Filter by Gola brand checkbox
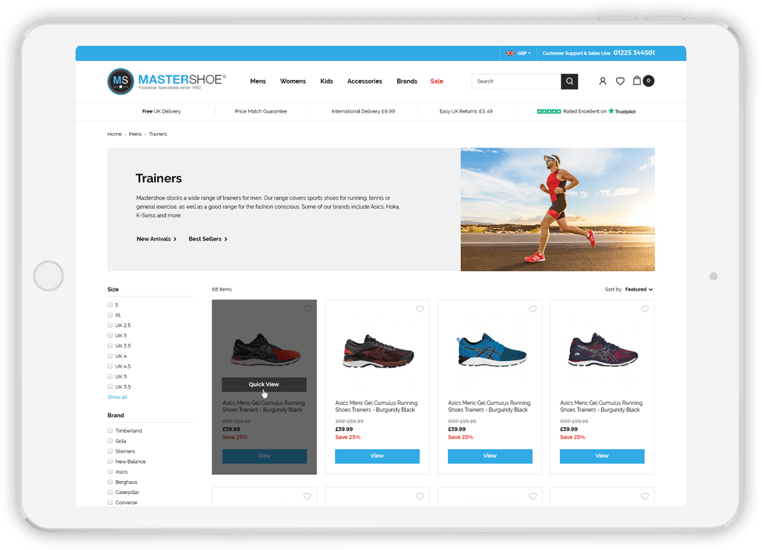This screenshot has width=762, height=550. [x=111, y=441]
